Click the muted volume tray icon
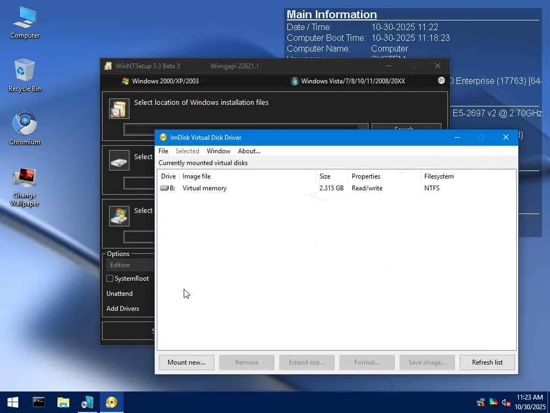 point(505,402)
